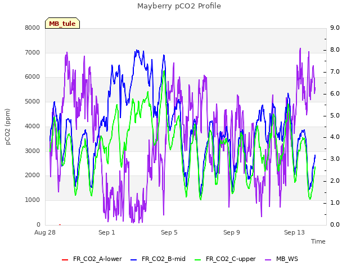Click the 3.0 right axis value
Image resolution: width=360 pixels, height=270 pixels.
(x=335, y=159)
